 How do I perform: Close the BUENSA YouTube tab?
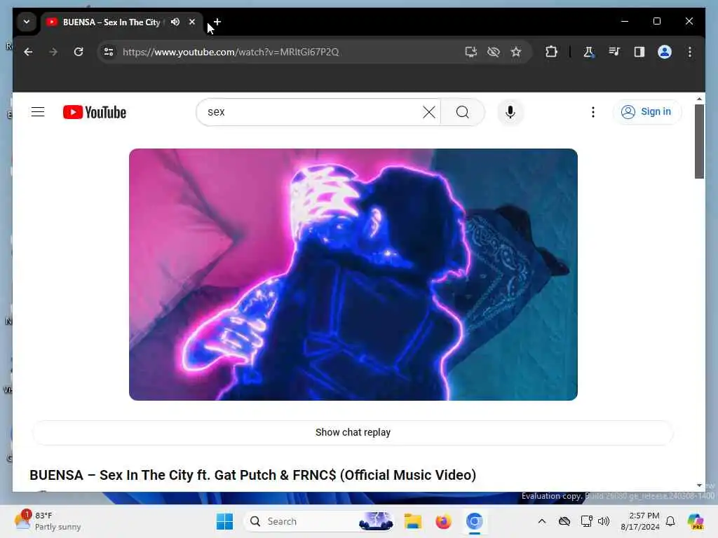pyautogui.click(x=192, y=22)
